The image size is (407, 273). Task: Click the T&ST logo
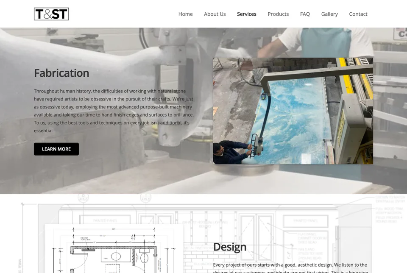(51, 14)
